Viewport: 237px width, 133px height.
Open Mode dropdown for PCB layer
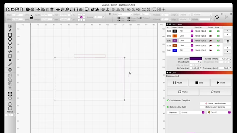(x=186, y=31)
